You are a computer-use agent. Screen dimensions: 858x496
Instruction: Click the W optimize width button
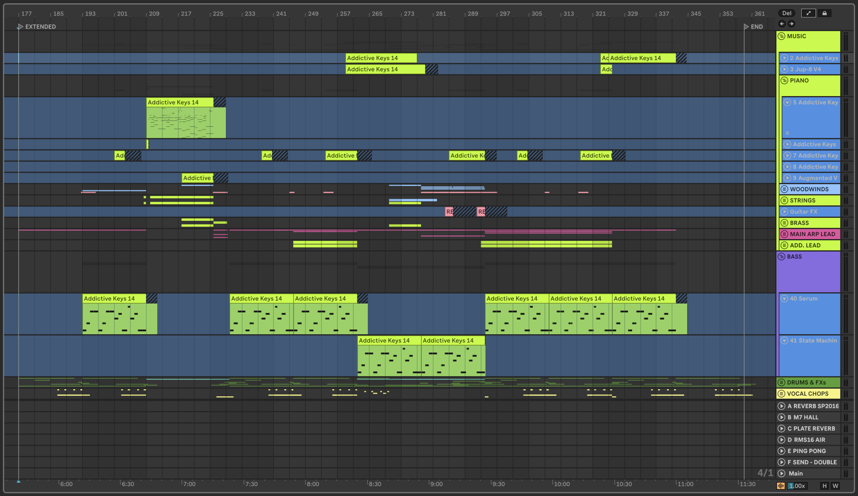(x=835, y=486)
